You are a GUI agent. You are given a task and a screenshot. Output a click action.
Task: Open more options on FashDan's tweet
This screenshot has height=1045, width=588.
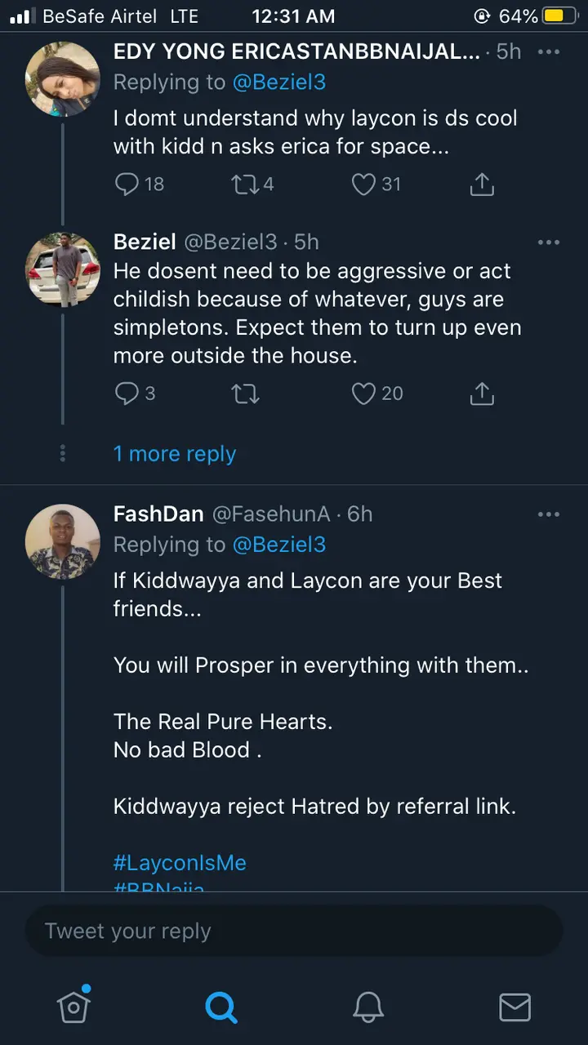click(549, 514)
